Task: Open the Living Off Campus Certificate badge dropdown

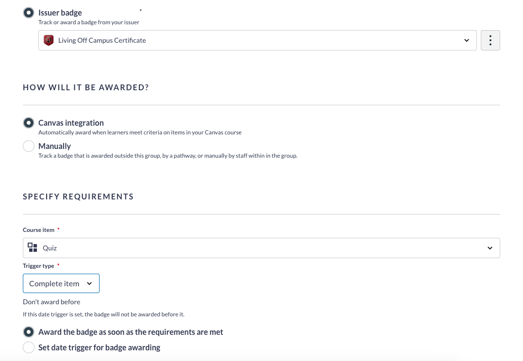Action: pyautogui.click(x=257, y=40)
